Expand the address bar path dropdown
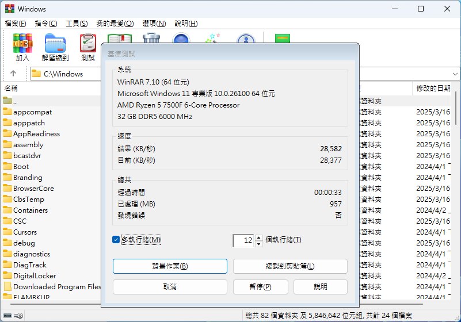 pos(455,74)
